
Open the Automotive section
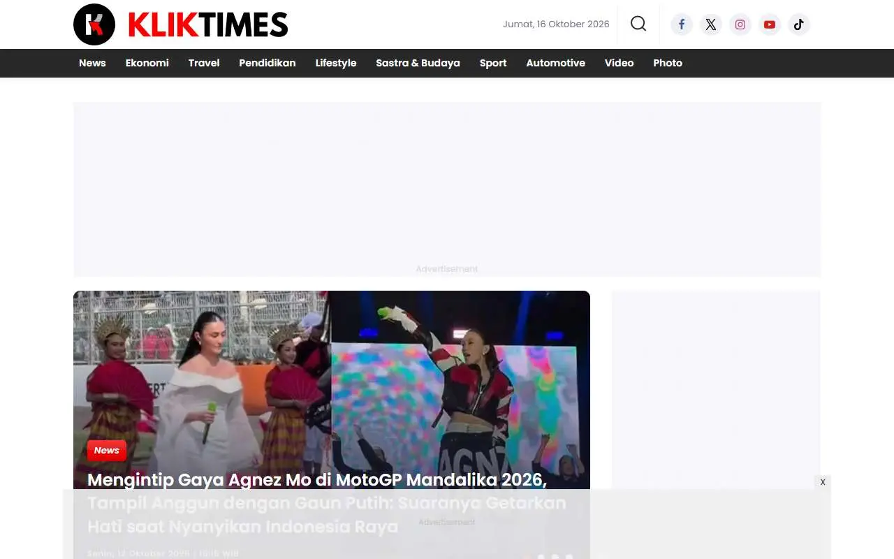[556, 63]
